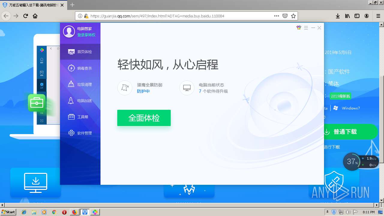Screen dimensions: 384x216
Task: Select 软件管理 in the sidebar
Action: coord(80,133)
